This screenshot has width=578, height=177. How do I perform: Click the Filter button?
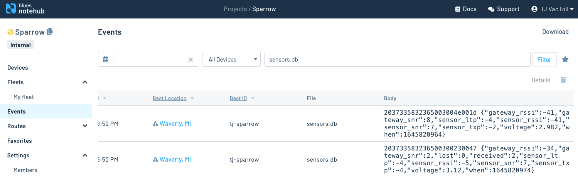pyautogui.click(x=544, y=60)
